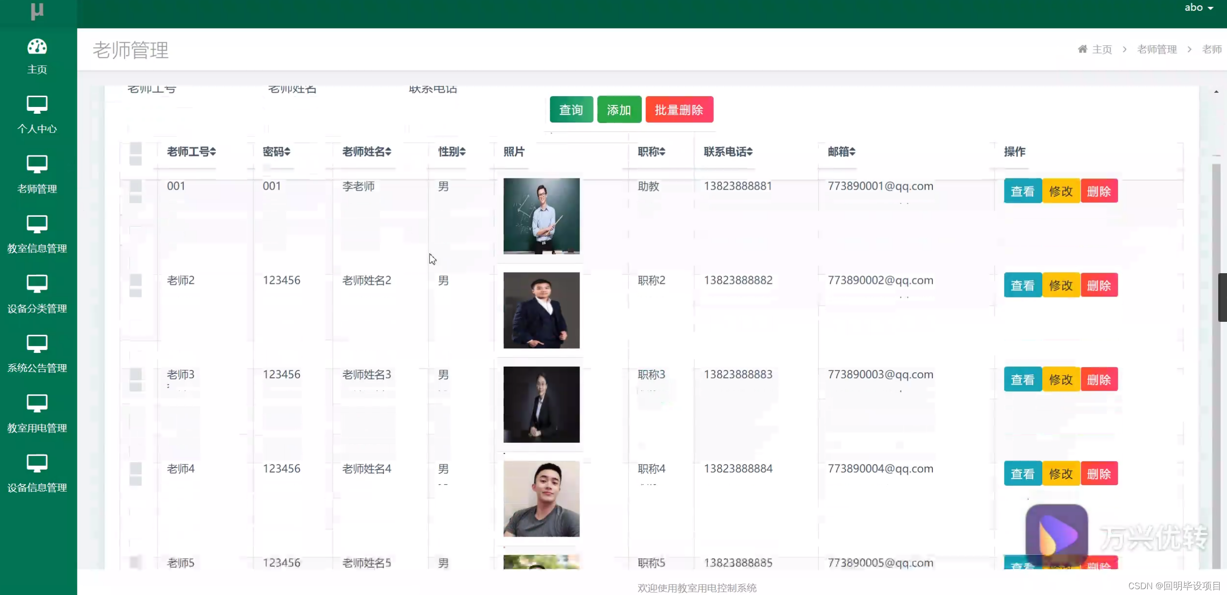Click 修改 button for 老师2 row
The height and width of the screenshot is (595, 1227).
click(1061, 285)
